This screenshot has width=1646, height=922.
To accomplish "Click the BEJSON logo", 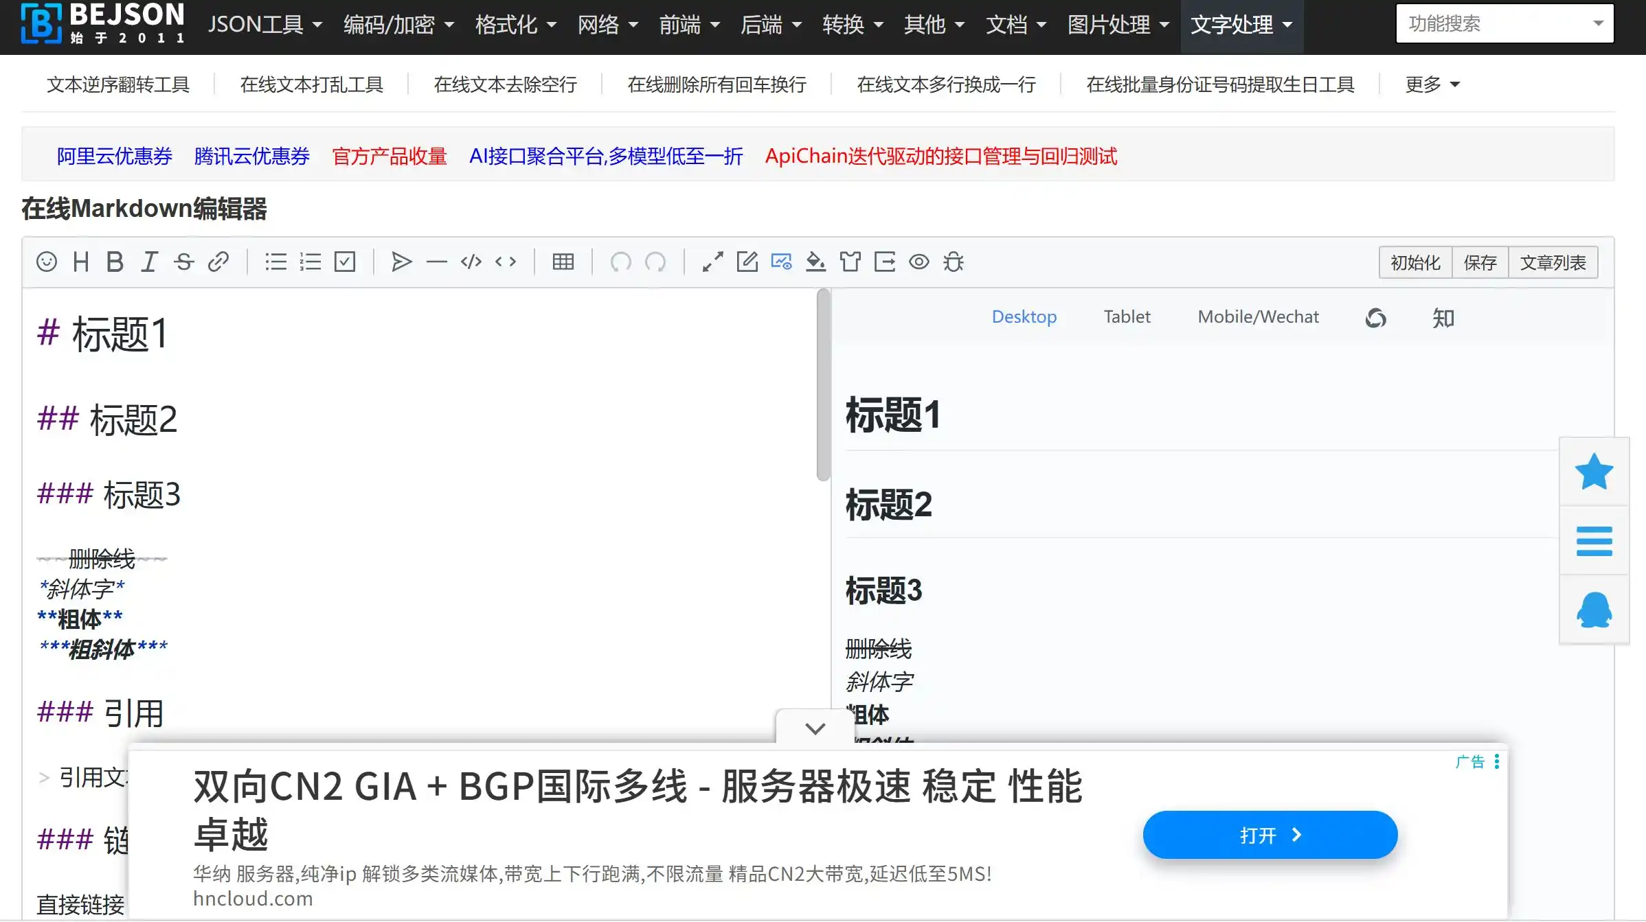I will 103,24.
